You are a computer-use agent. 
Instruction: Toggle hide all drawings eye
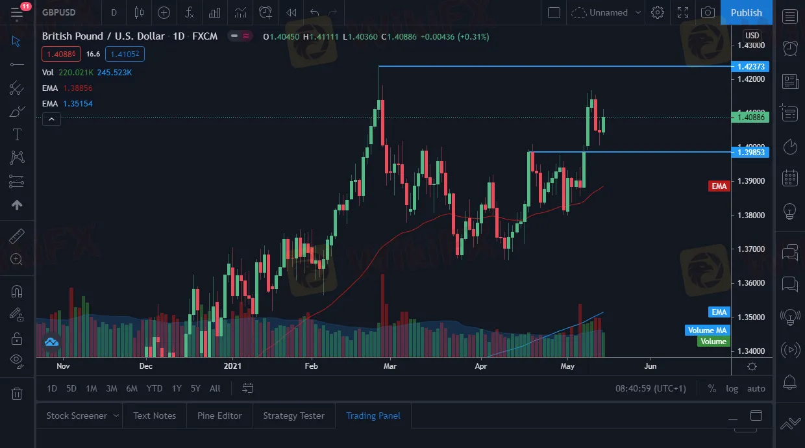pos(17,361)
